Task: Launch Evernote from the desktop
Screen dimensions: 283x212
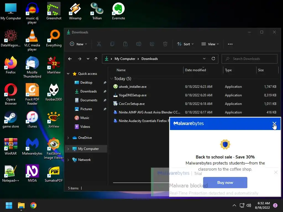Action: pyautogui.click(x=118, y=11)
